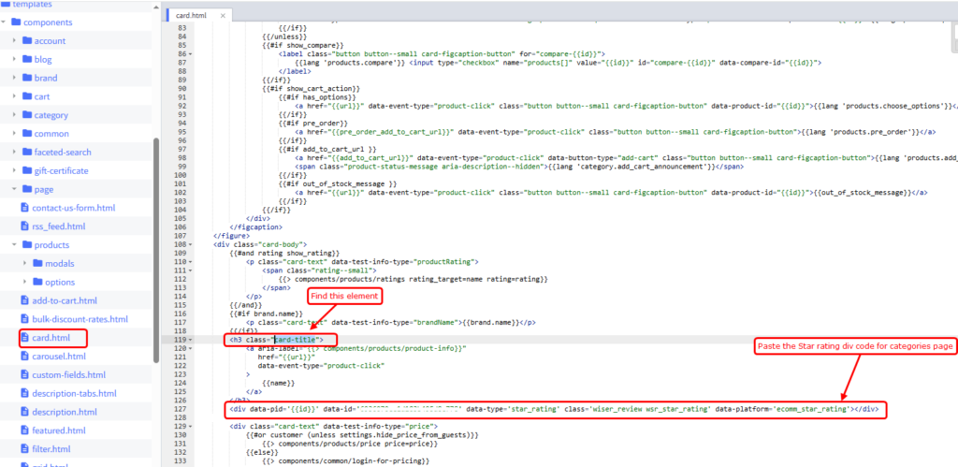Click the cart folder icon

pos(25,96)
